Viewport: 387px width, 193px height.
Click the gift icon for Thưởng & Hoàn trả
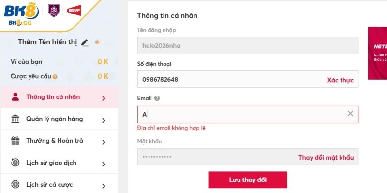(x=15, y=141)
